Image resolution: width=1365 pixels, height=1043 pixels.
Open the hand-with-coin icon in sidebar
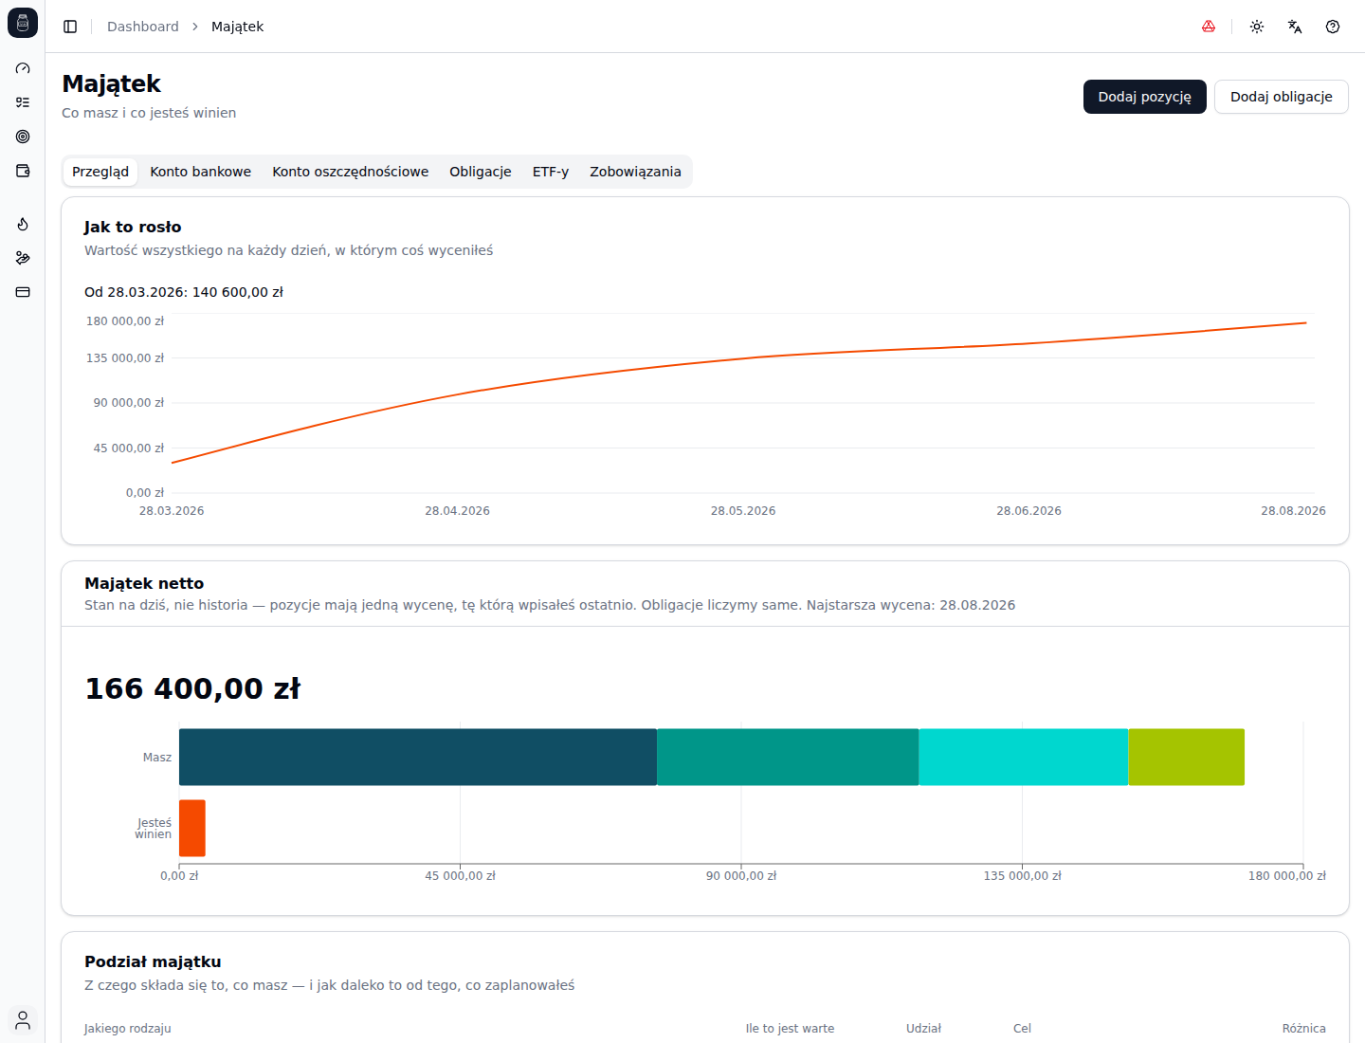pos(23,258)
